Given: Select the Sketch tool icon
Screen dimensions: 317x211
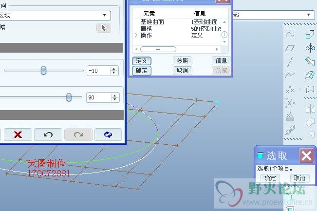Looking at the screenshot, I should [290, 35].
